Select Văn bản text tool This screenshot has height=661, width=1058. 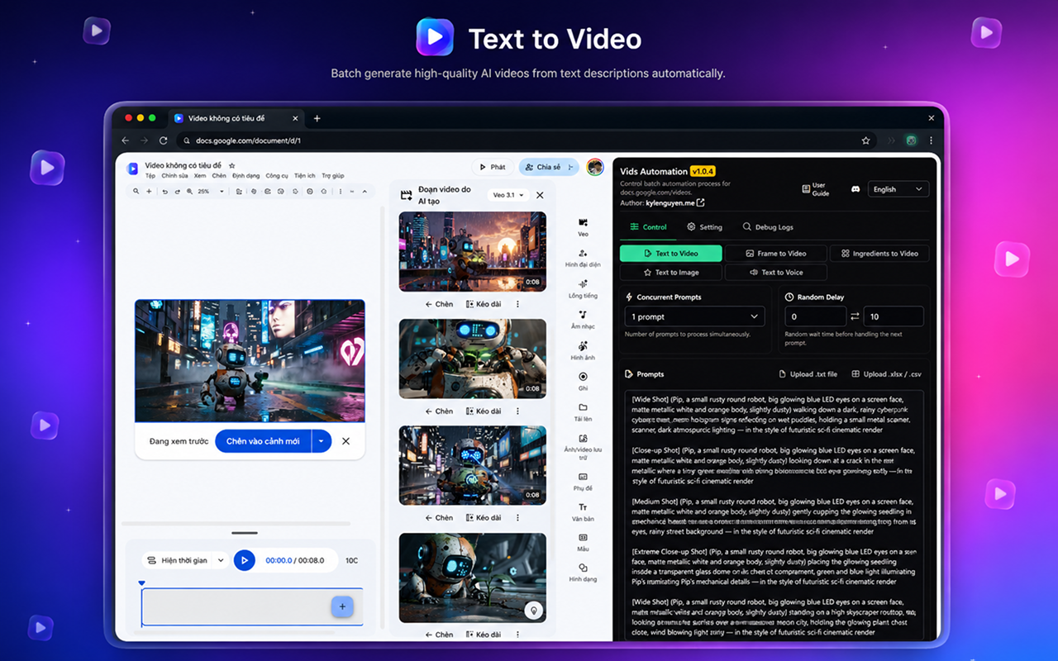583,511
